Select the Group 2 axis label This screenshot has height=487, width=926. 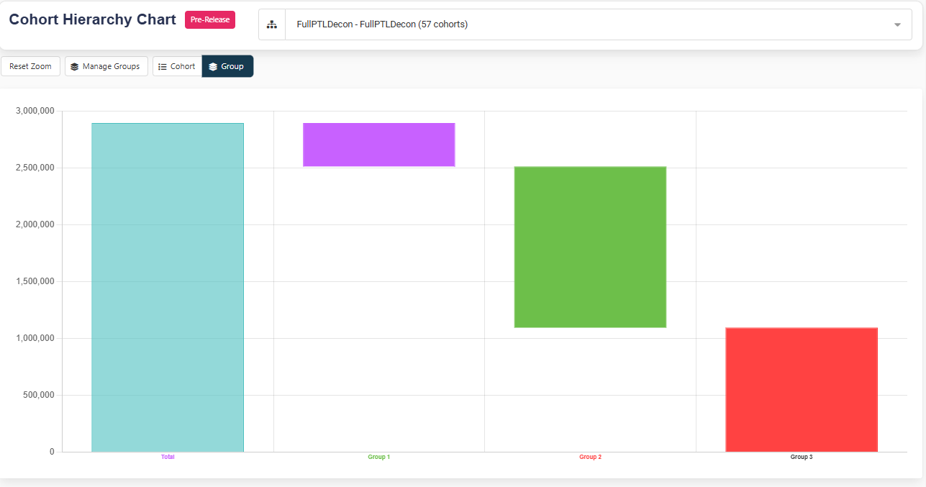coord(590,457)
